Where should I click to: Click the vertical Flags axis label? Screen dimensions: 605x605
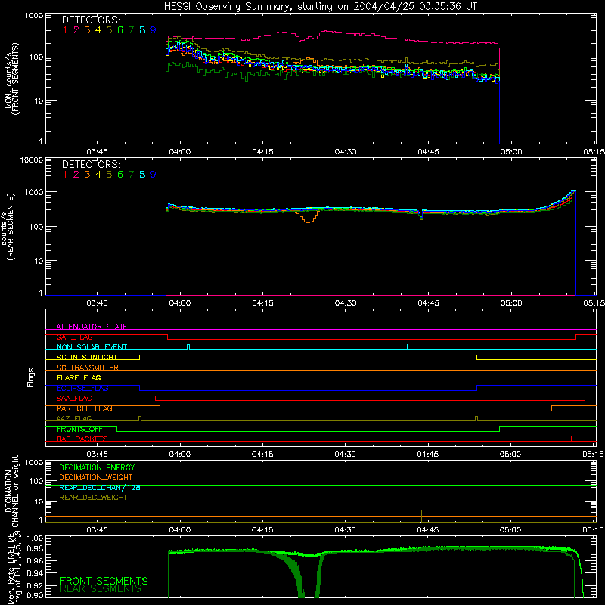point(31,377)
